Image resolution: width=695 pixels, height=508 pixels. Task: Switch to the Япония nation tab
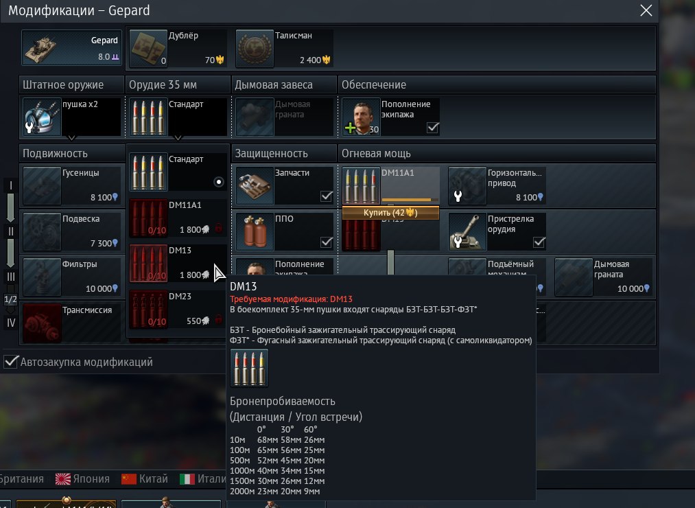tap(82, 478)
